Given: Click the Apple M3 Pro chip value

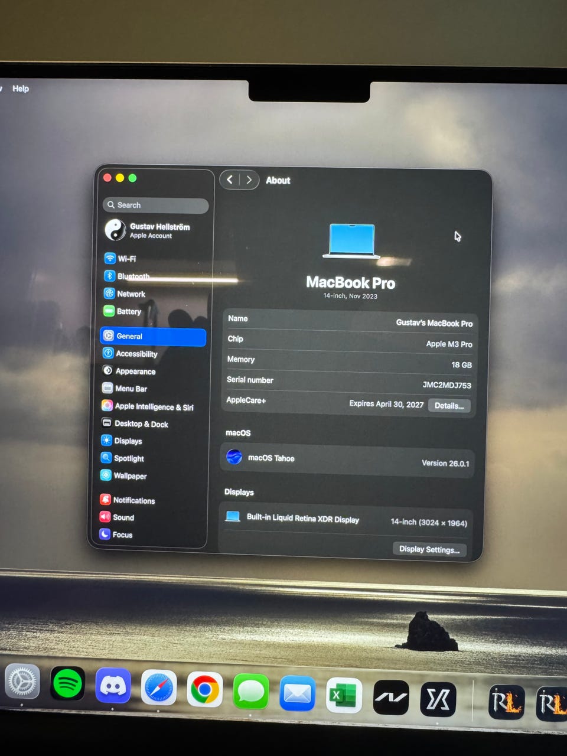Looking at the screenshot, I should (449, 344).
